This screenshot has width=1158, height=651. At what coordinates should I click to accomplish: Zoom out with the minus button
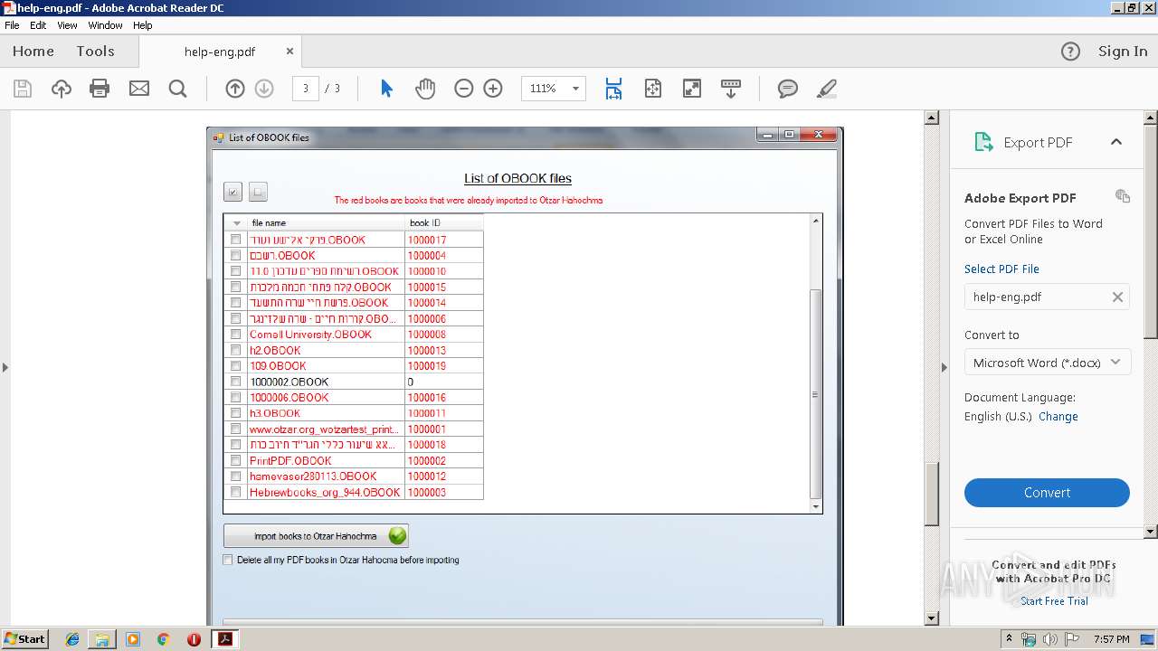pyautogui.click(x=464, y=89)
